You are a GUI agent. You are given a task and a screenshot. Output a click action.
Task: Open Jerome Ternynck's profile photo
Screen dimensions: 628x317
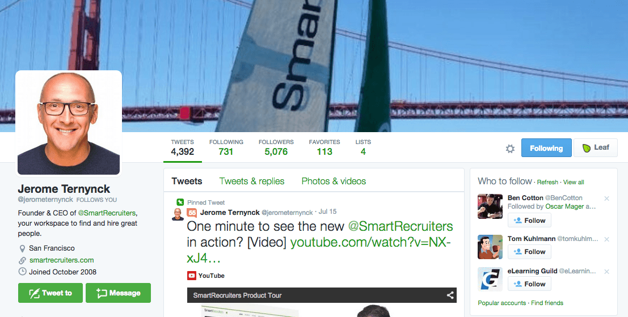click(x=69, y=123)
